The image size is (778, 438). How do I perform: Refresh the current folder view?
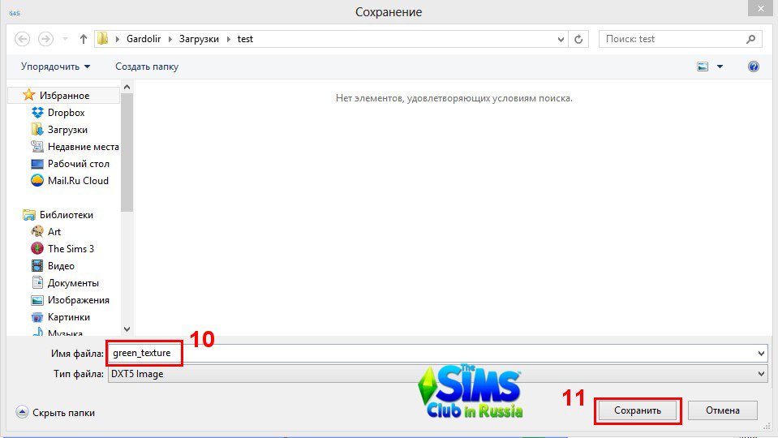[578, 39]
